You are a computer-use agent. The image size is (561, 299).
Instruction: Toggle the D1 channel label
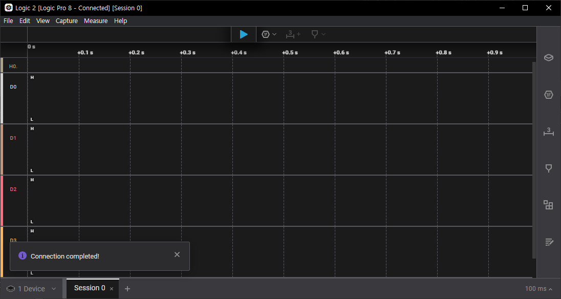[13, 138]
